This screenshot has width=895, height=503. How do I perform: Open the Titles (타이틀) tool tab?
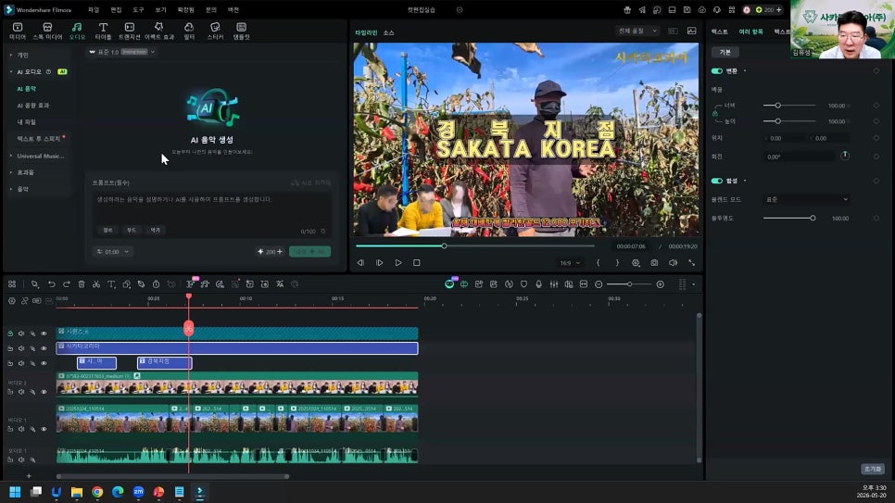(103, 31)
